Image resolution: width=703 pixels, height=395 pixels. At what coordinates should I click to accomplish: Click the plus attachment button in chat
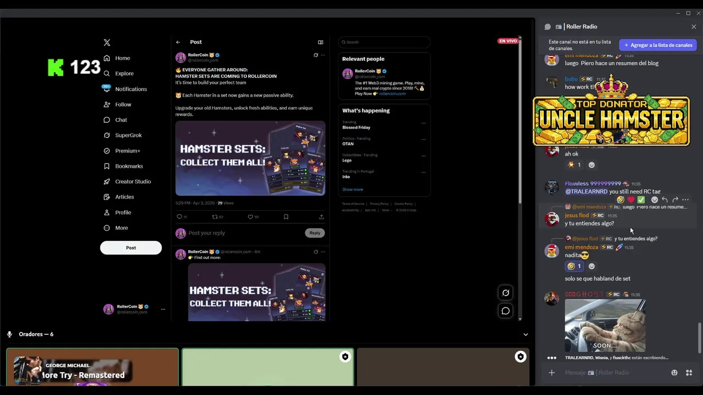551,373
